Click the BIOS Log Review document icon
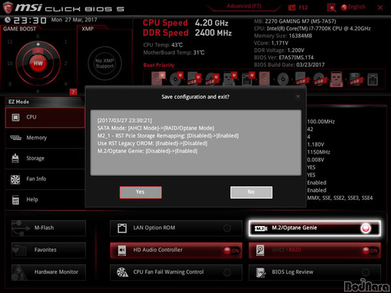Viewport: 391px width, 293px height. [x=261, y=273]
